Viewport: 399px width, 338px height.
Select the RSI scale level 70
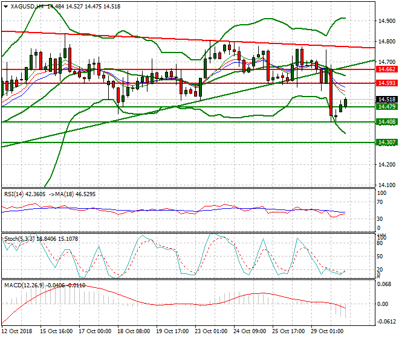(x=380, y=202)
